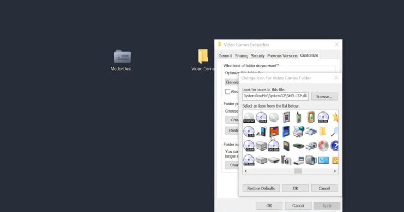
Task: Select the DVD-R disc icon
Action: (261, 117)
